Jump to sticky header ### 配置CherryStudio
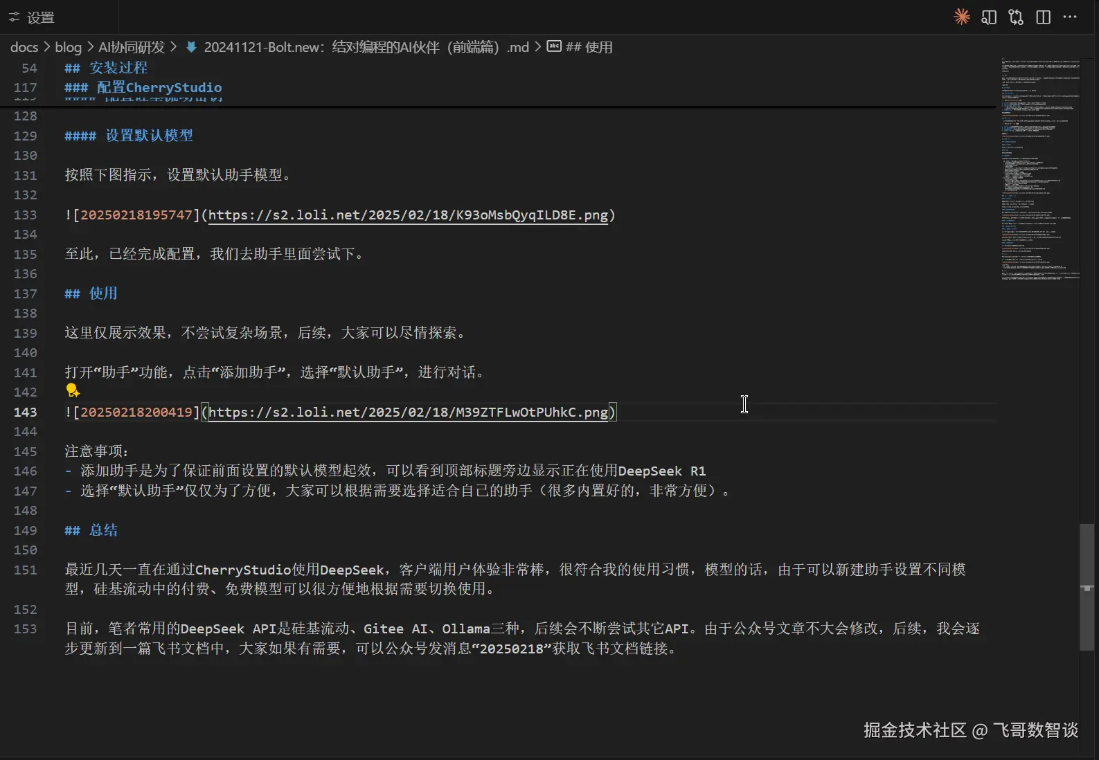The width and height of the screenshot is (1099, 760). [x=143, y=87]
